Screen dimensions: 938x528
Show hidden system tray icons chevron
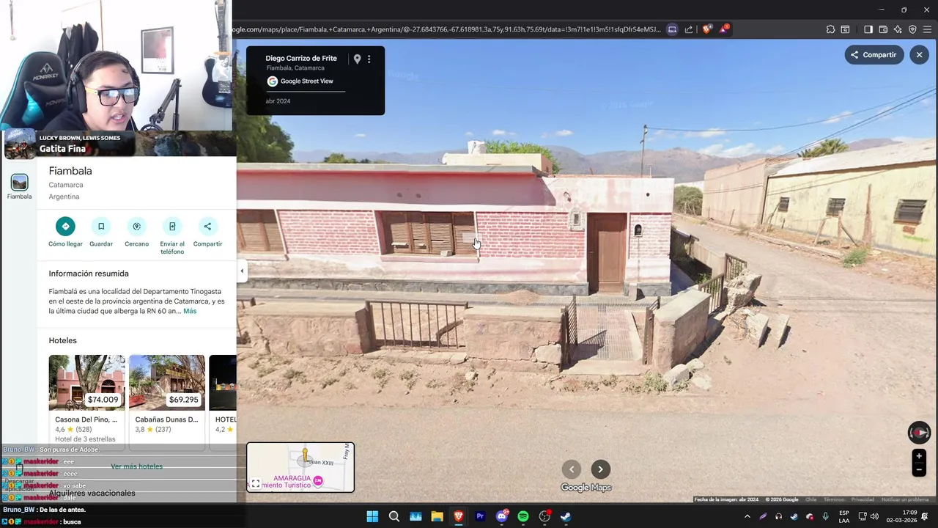tap(747, 516)
